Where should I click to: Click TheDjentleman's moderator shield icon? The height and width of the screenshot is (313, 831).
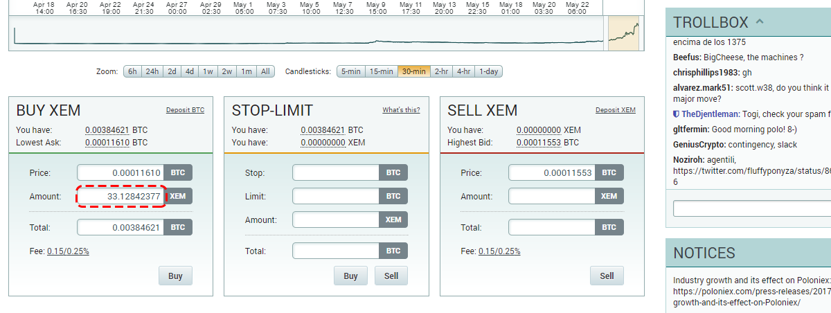[x=677, y=114]
